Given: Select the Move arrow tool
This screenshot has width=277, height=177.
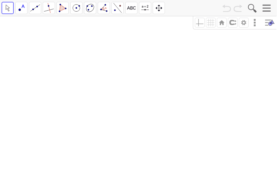Looking at the screenshot, I should click(8, 8).
